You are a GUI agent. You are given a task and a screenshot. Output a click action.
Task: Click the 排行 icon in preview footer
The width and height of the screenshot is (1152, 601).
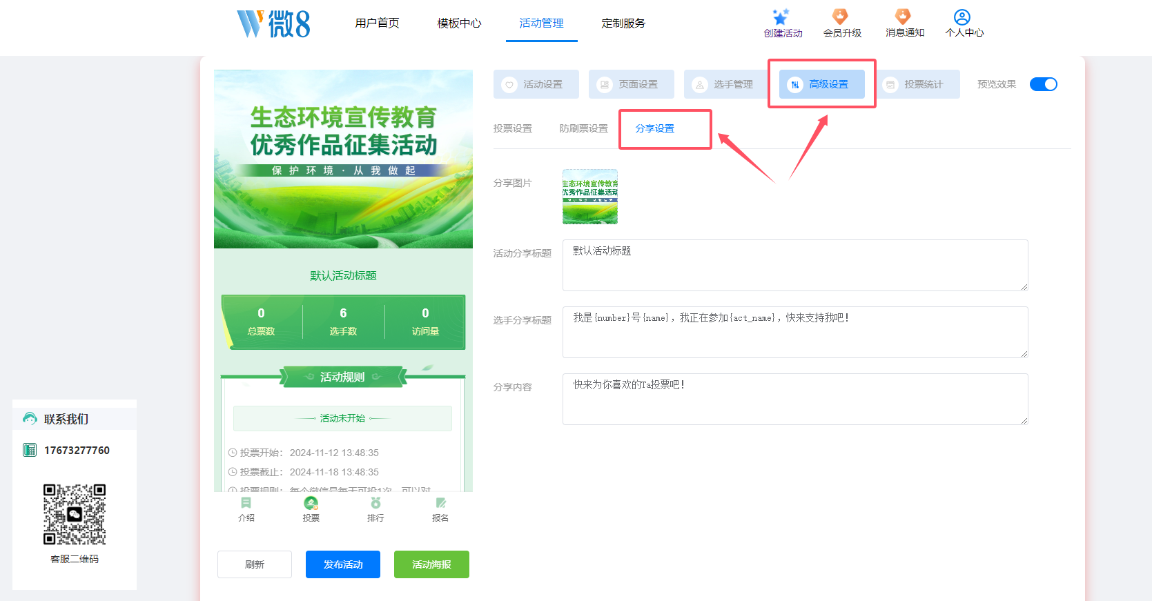tap(375, 503)
